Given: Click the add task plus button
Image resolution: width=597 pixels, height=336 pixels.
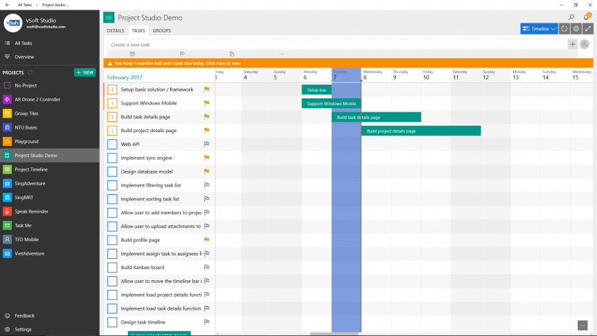Looking at the screenshot, I should click(572, 44).
